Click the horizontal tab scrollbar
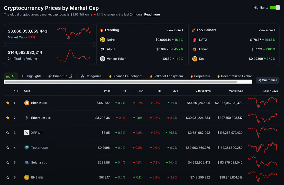This screenshot has width=284, height=185. click(121, 82)
